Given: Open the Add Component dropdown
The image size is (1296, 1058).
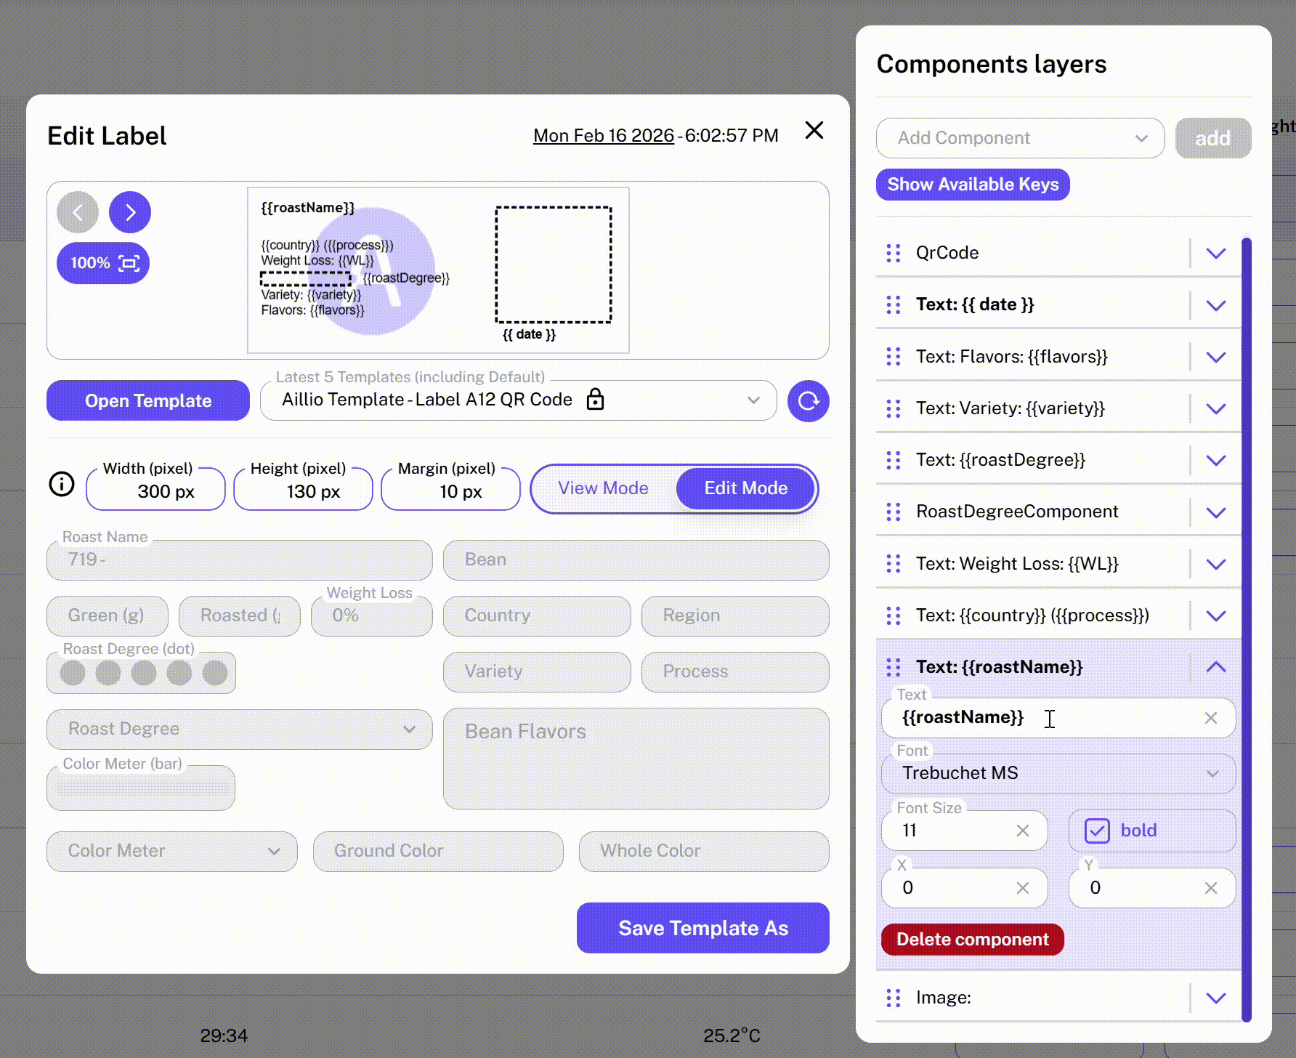Looking at the screenshot, I should (x=1020, y=138).
